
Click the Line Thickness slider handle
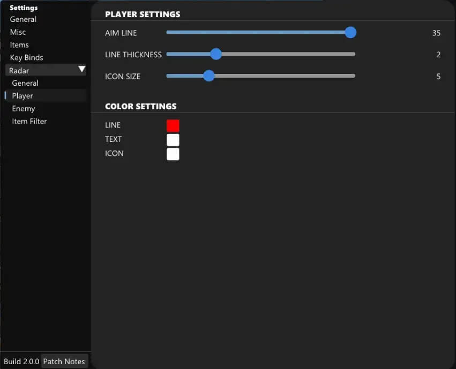(215, 54)
